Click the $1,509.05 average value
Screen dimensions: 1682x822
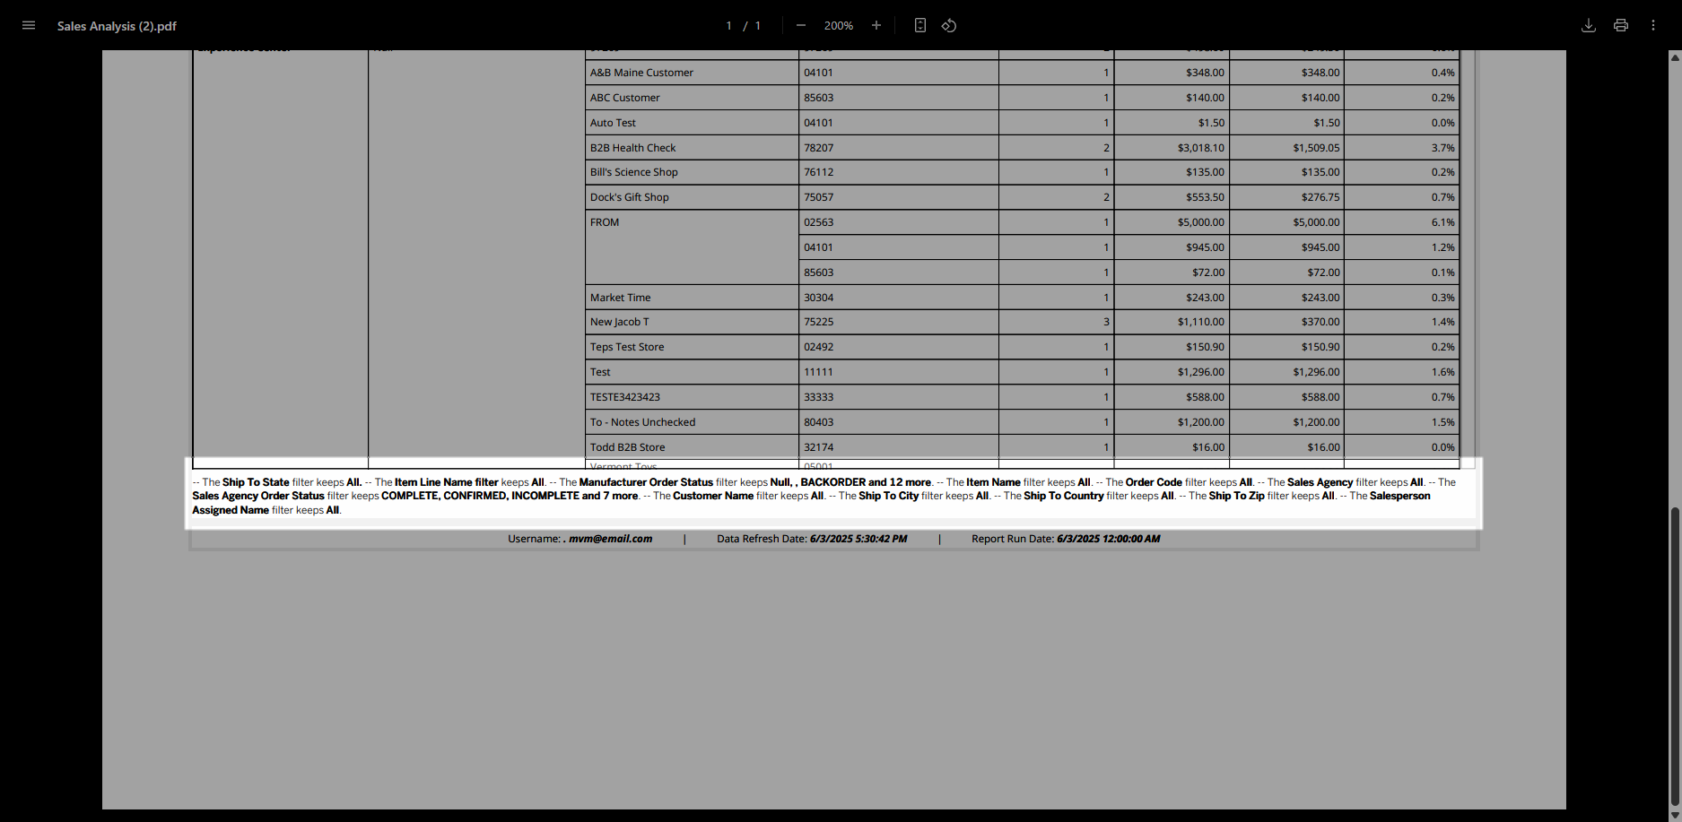(x=1316, y=148)
